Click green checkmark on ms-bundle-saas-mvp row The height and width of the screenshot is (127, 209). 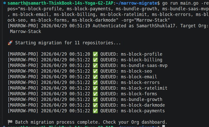click(95, 65)
